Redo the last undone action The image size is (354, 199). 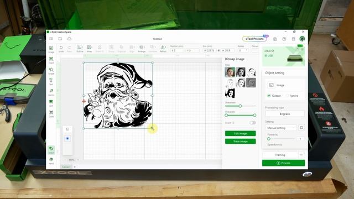(69, 49)
